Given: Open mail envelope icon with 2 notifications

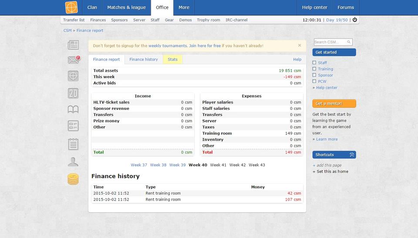Looking at the screenshot, I should point(73,60).
